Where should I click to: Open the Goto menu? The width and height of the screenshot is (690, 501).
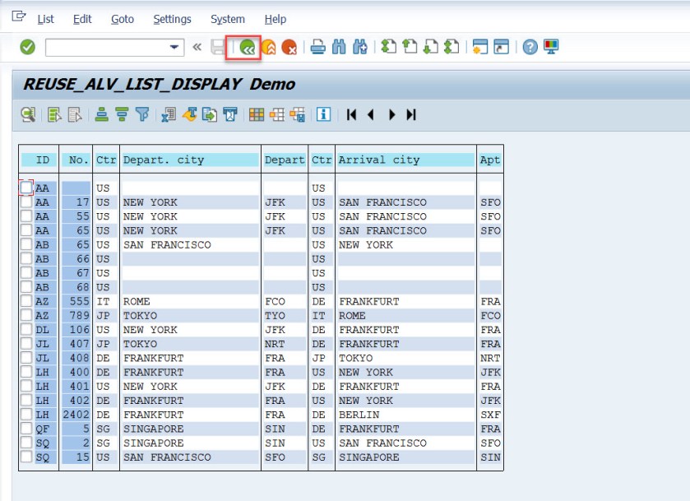pos(123,19)
